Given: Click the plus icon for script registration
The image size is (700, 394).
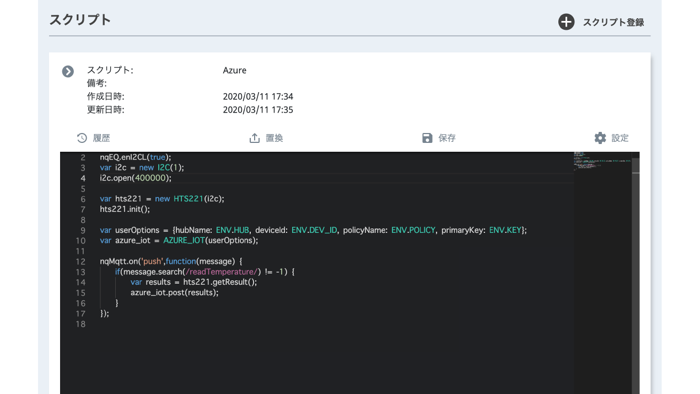Looking at the screenshot, I should 566,22.
